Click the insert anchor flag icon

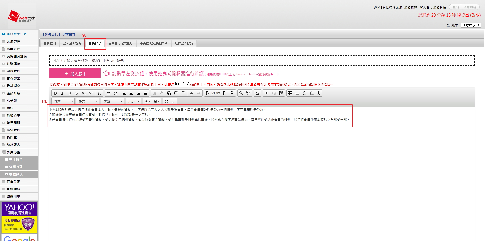click(x=281, y=93)
